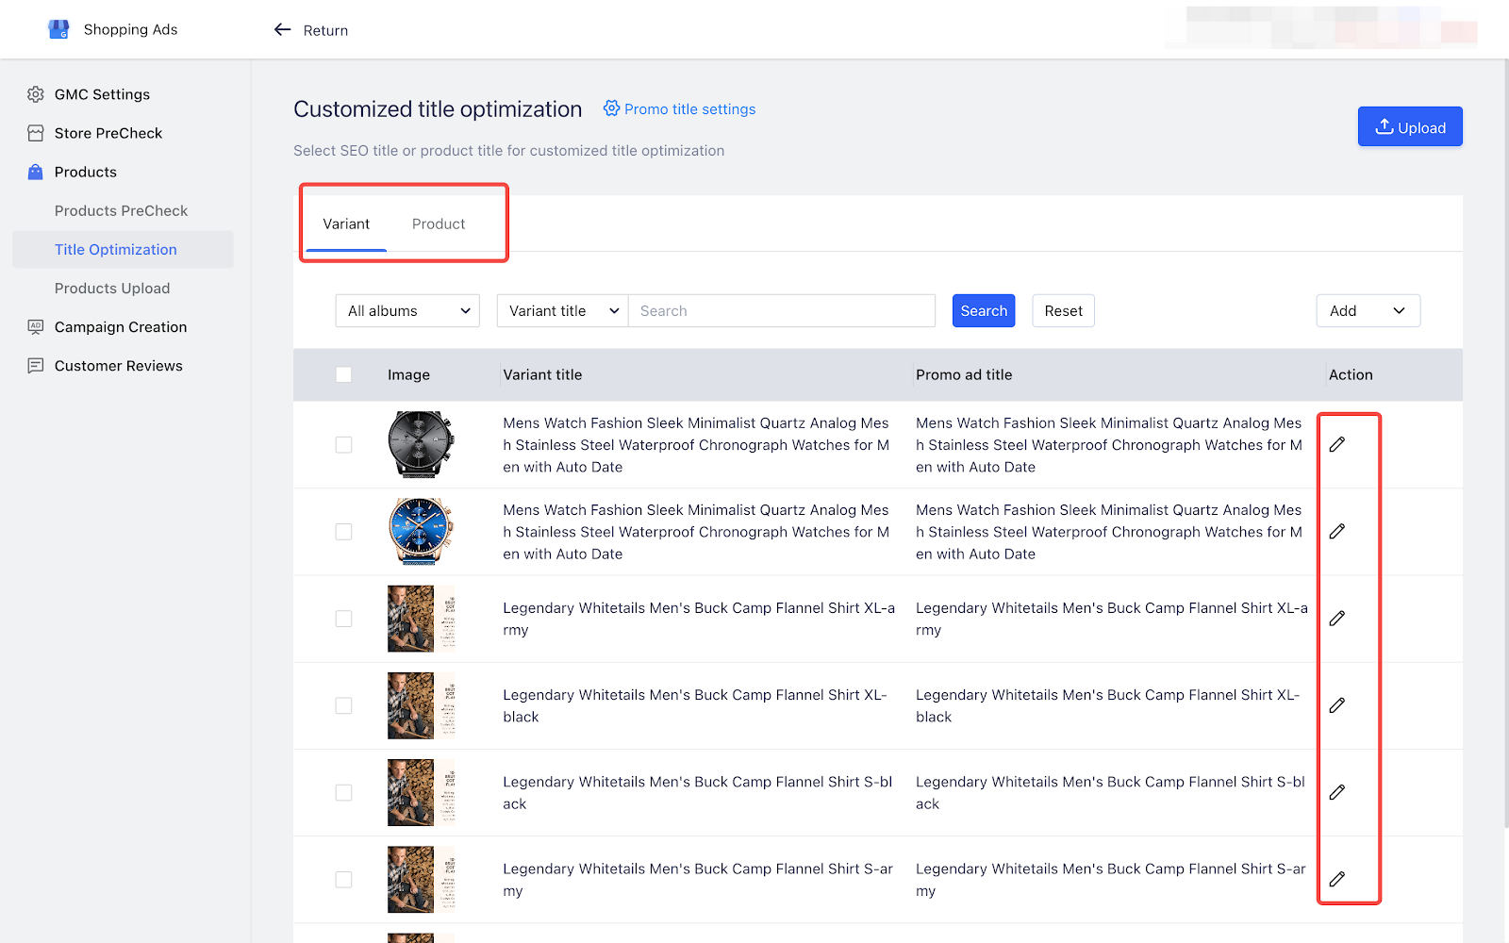
Task: Open GMC Settings gear icon
Action: [36, 94]
